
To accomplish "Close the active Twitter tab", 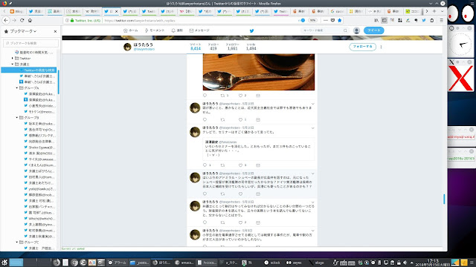I will (117, 12).
